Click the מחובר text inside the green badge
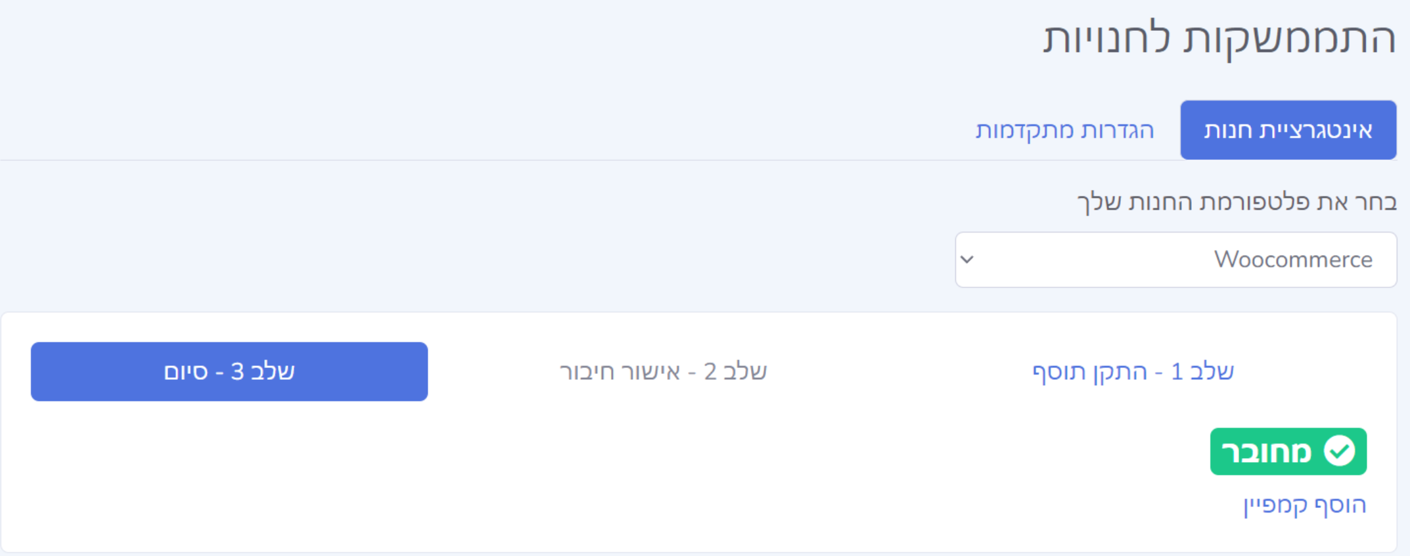This screenshot has height=556, width=1410. click(1266, 452)
